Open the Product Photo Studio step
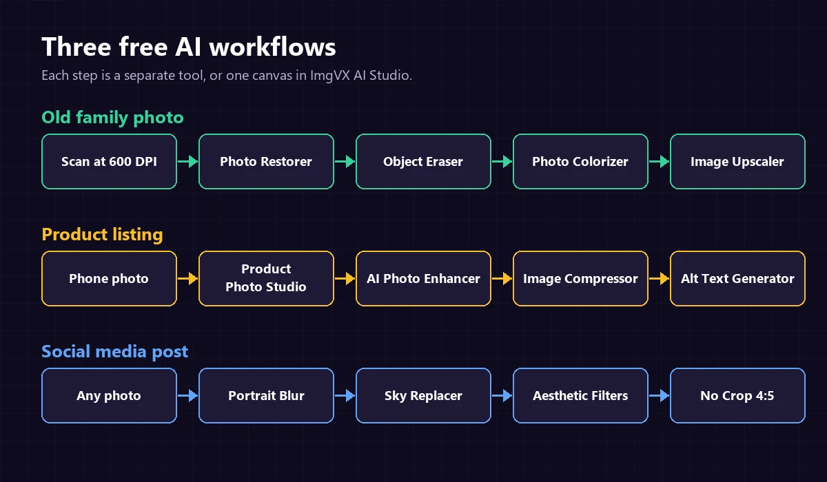The image size is (827, 482). (266, 279)
